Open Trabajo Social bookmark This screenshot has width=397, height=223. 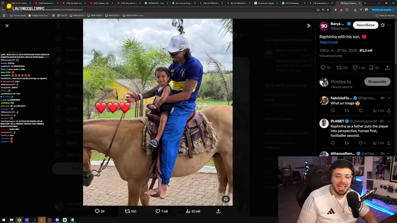coord(39,15)
